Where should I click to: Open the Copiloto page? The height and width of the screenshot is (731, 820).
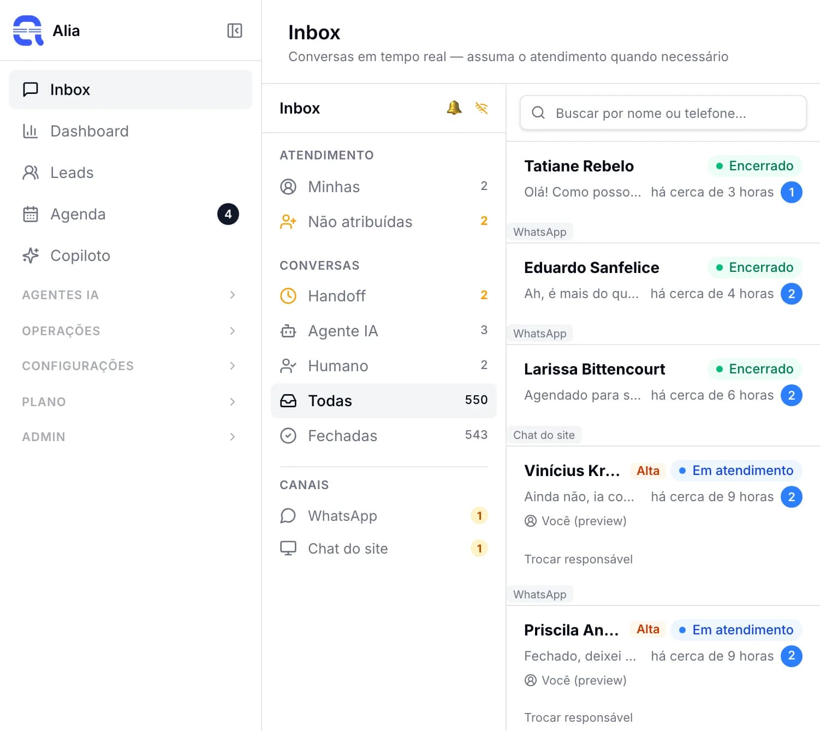(x=130, y=255)
